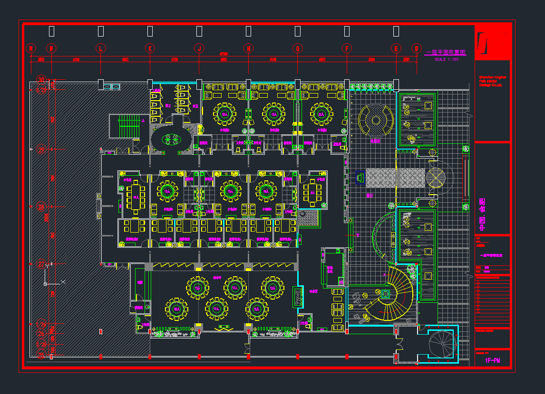Click the small round spiral stair
Viewport: 545px width, 394px height.
click(442, 344)
